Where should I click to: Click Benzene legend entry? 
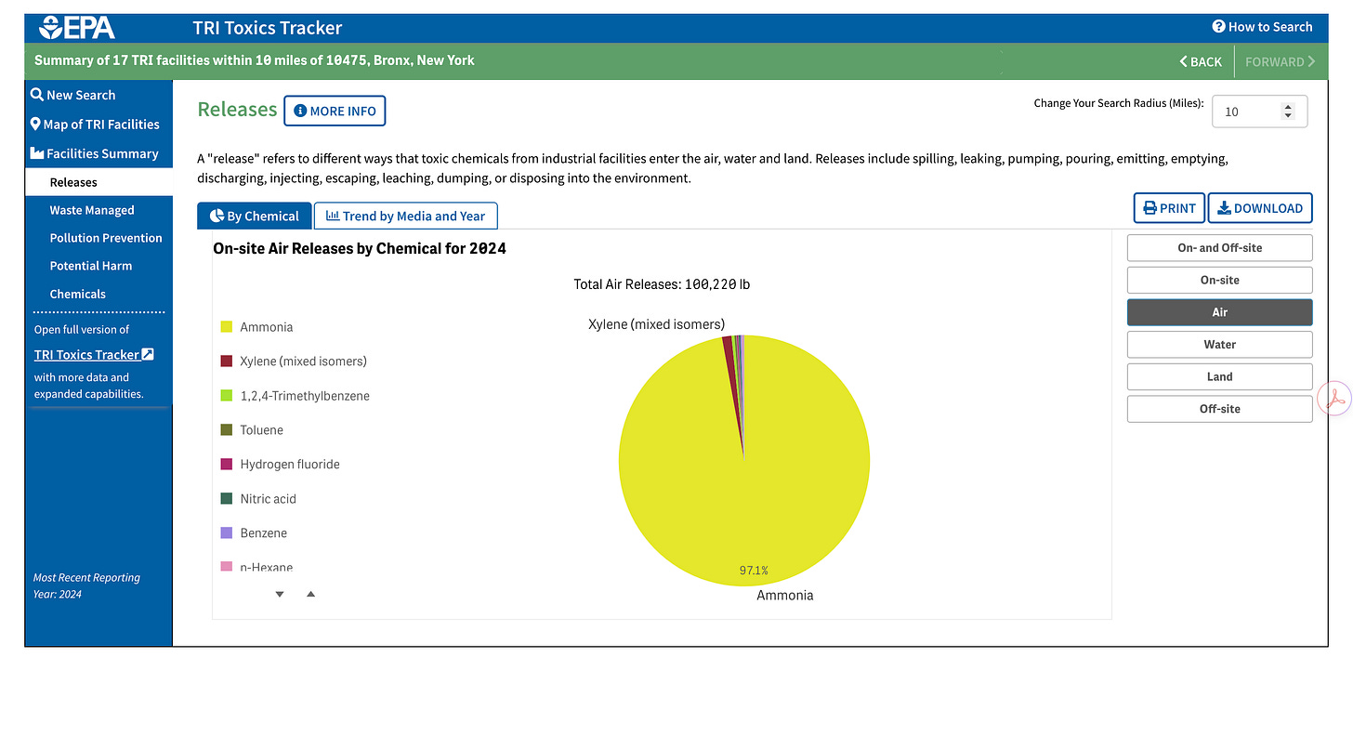click(x=254, y=533)
